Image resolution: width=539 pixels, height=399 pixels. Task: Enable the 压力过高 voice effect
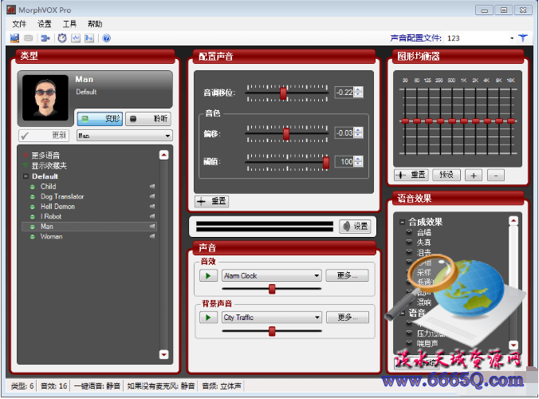pyautogui.click(x=409, y=333)
